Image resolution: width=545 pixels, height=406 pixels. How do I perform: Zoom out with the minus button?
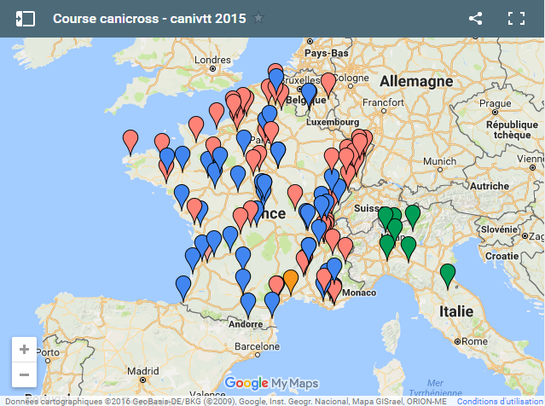point(24,374)
